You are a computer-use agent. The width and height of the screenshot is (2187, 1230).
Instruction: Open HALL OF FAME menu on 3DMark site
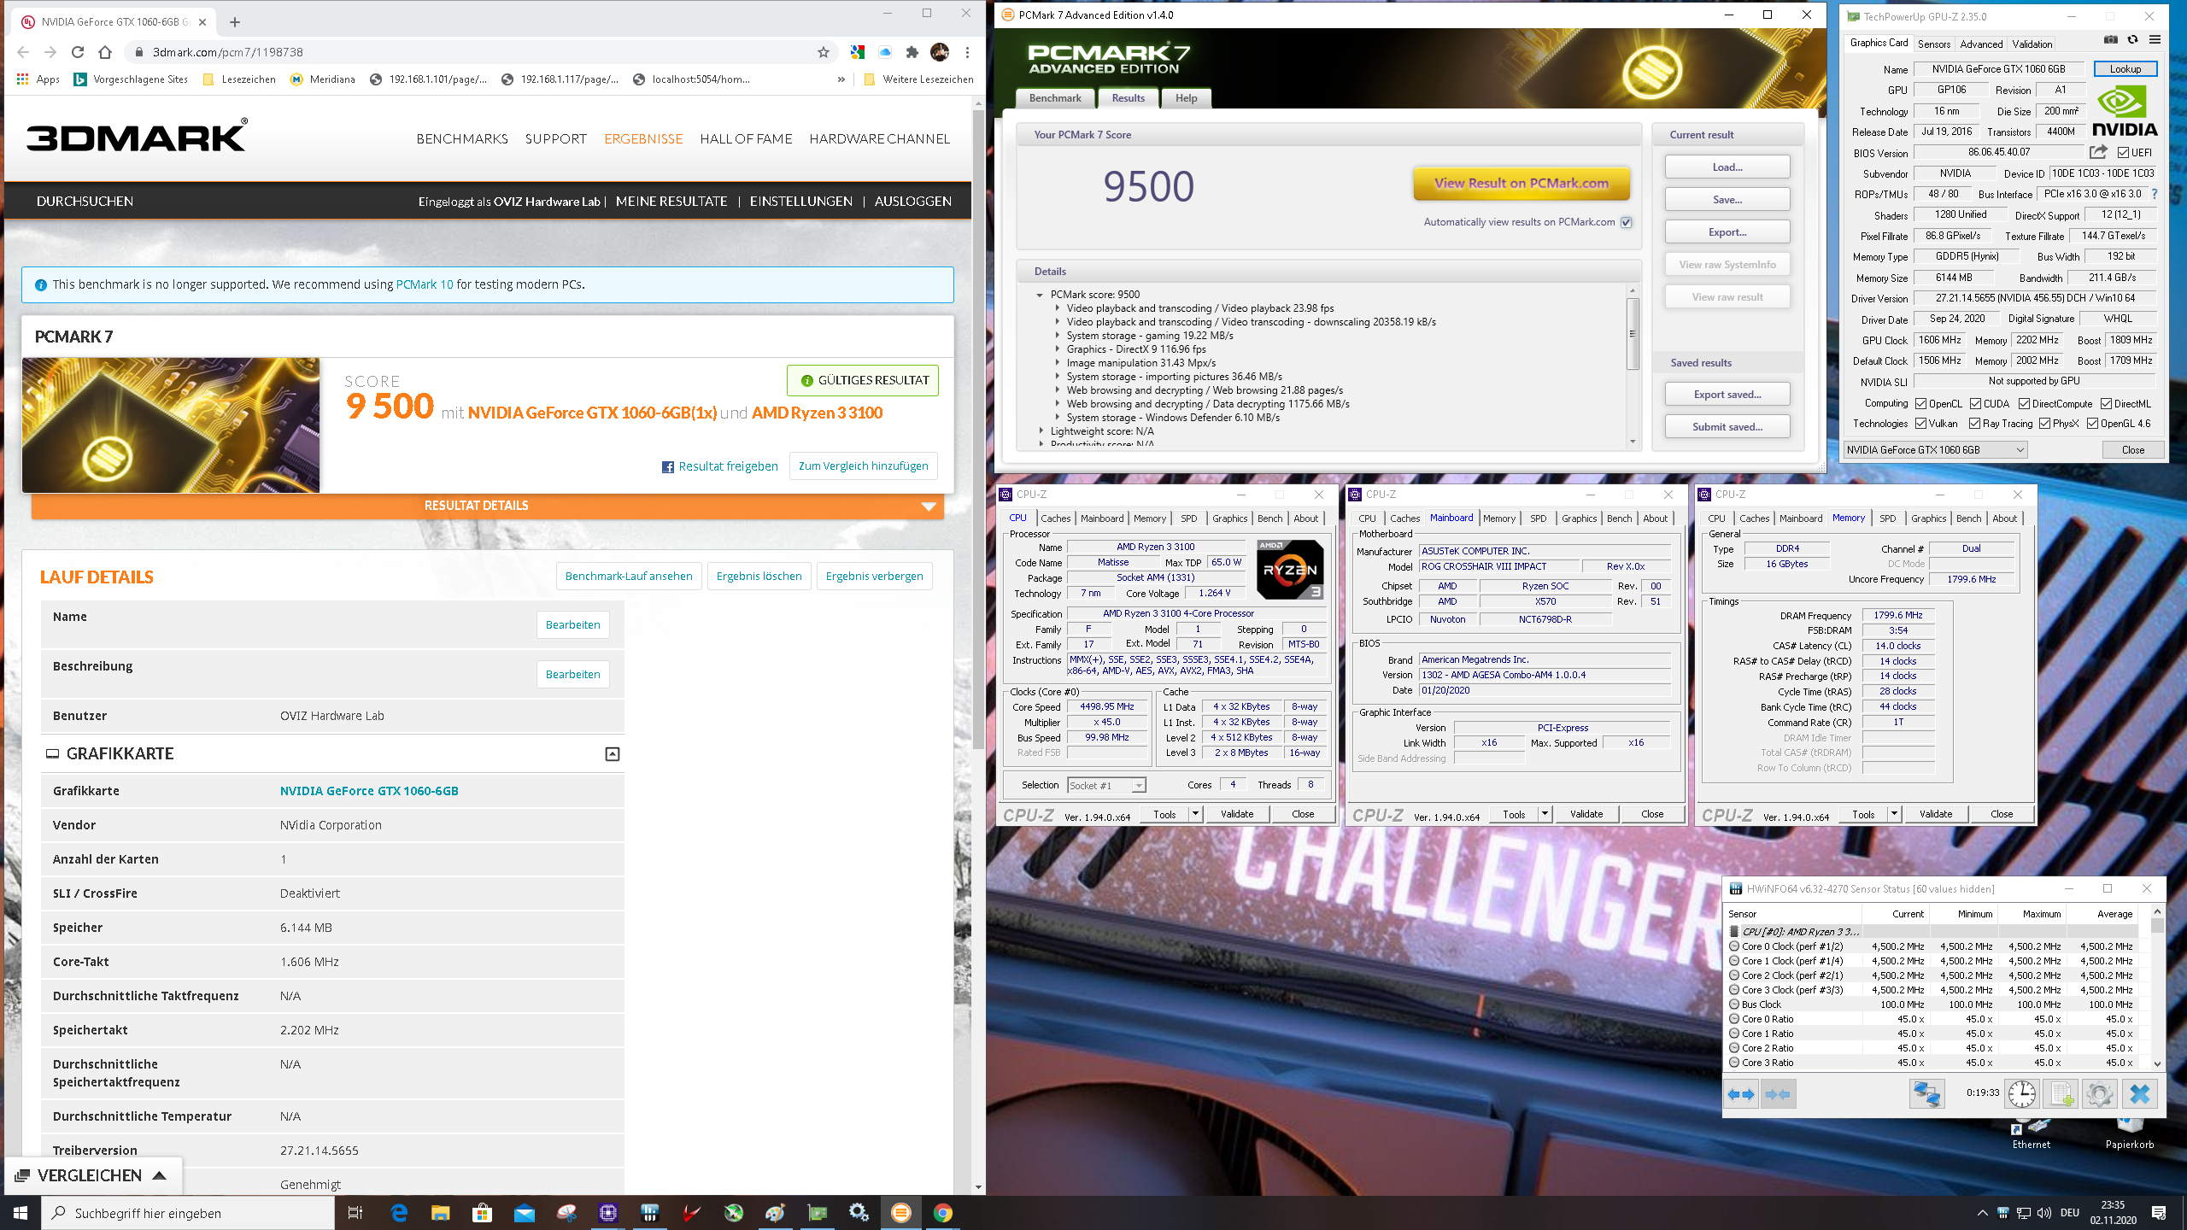[x=746, y=139]
